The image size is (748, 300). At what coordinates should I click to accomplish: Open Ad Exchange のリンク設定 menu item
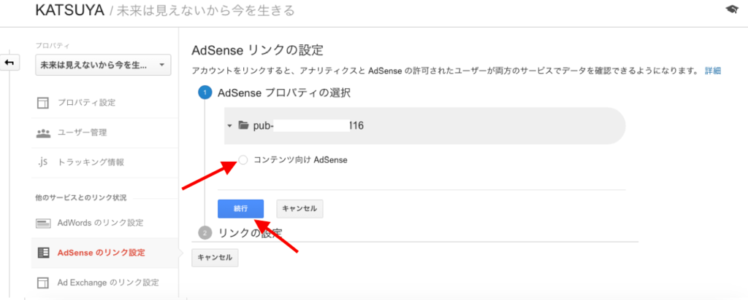108,283
